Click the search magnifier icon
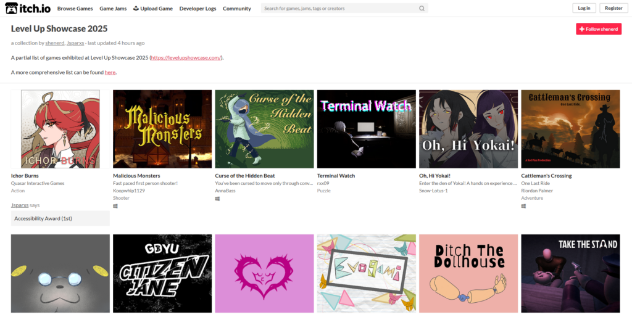 [x=422, y=9]
